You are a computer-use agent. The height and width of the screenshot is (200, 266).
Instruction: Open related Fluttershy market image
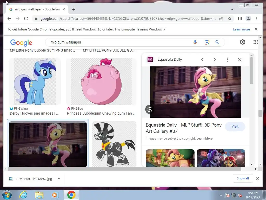click(x=170, y=158)
